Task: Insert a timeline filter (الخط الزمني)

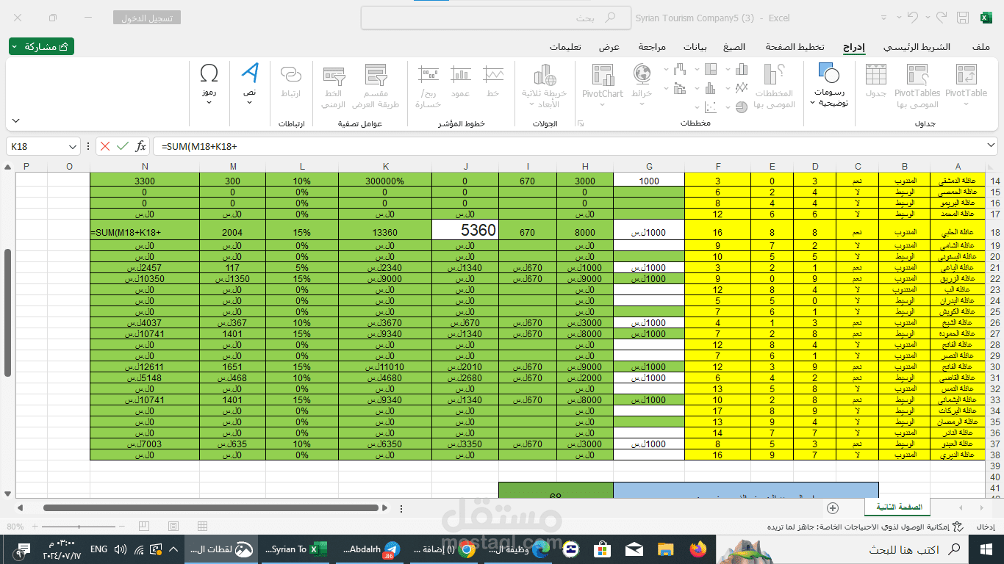Action: (334, 86)
